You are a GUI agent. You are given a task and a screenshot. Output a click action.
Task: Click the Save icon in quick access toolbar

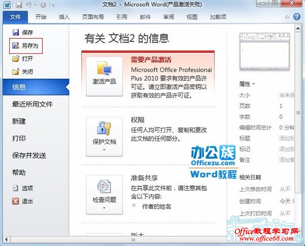19,5
